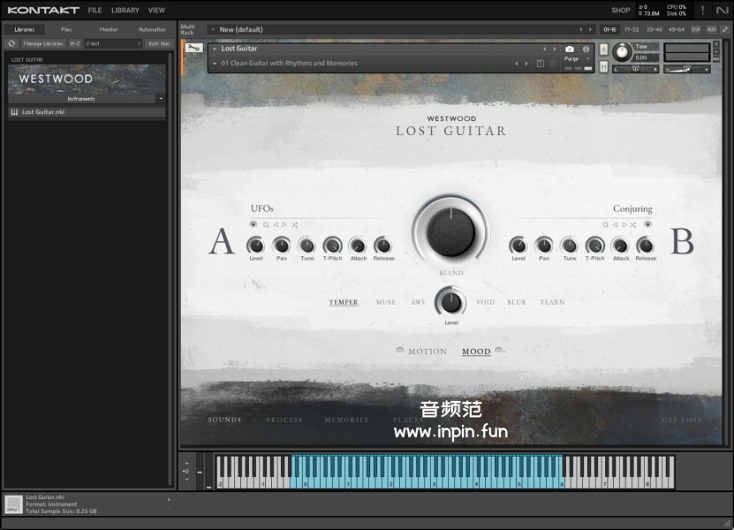Screen dimensions: 734x530
Task: Clear the library search field
Action: (x=139, y=43)
